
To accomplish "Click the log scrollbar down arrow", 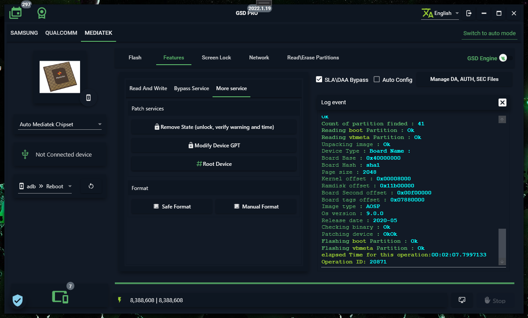I will [502, 262].
